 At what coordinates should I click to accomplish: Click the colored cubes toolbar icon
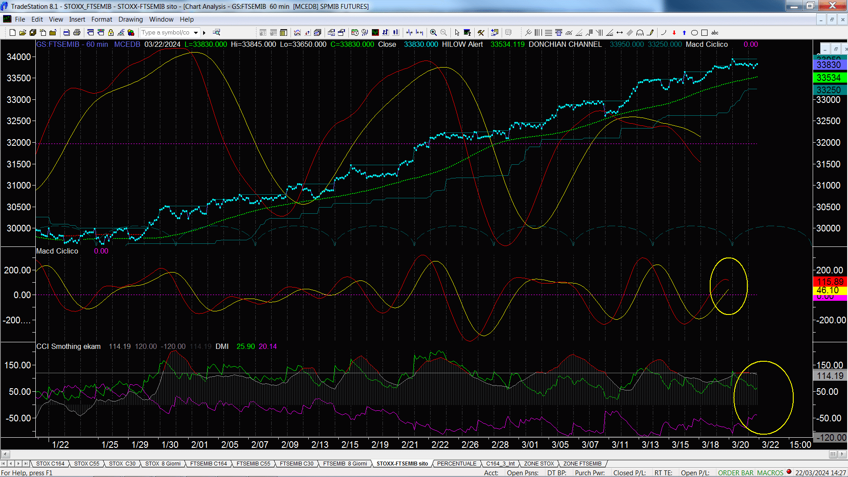coord(131,32)
